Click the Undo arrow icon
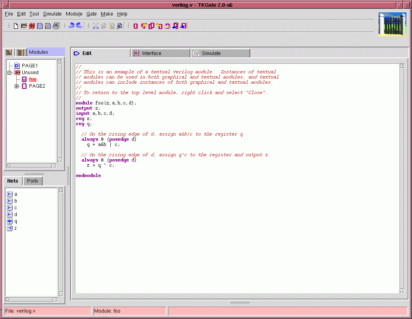Viewport: 412px width, 319px height. (x=71, y=26)
